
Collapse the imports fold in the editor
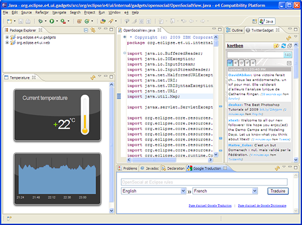point(125,53)
